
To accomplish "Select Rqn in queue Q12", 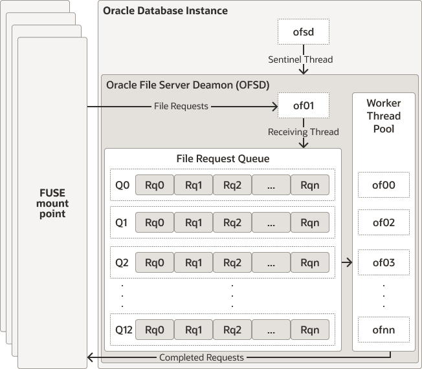I will point(310,330).
